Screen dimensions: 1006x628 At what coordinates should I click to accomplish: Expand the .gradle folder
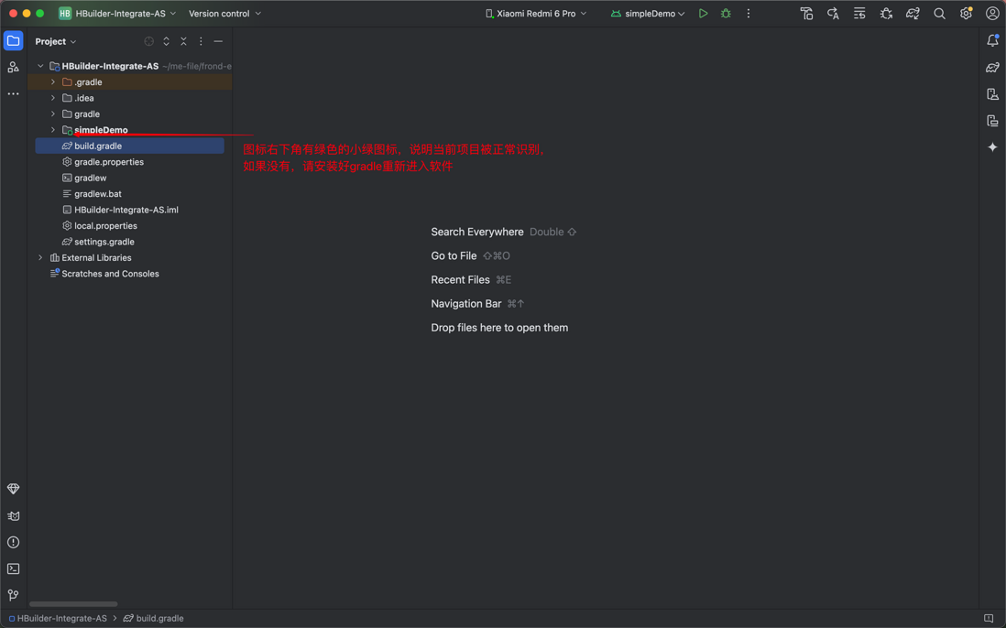[x=53, y=82]
